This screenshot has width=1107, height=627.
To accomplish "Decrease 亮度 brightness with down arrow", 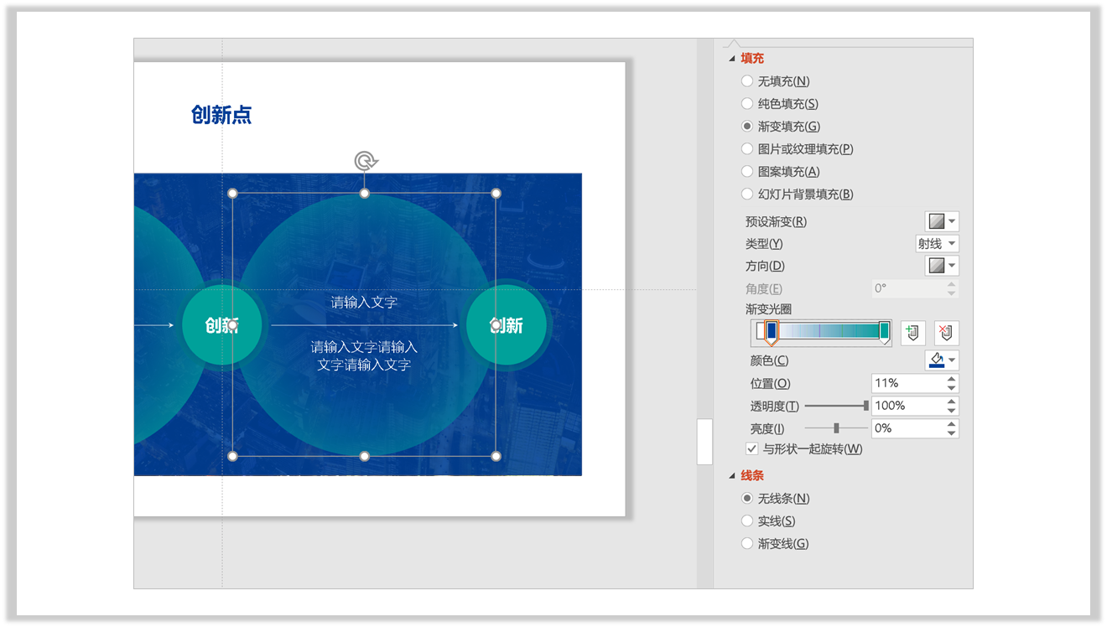I will pos(951,433).
